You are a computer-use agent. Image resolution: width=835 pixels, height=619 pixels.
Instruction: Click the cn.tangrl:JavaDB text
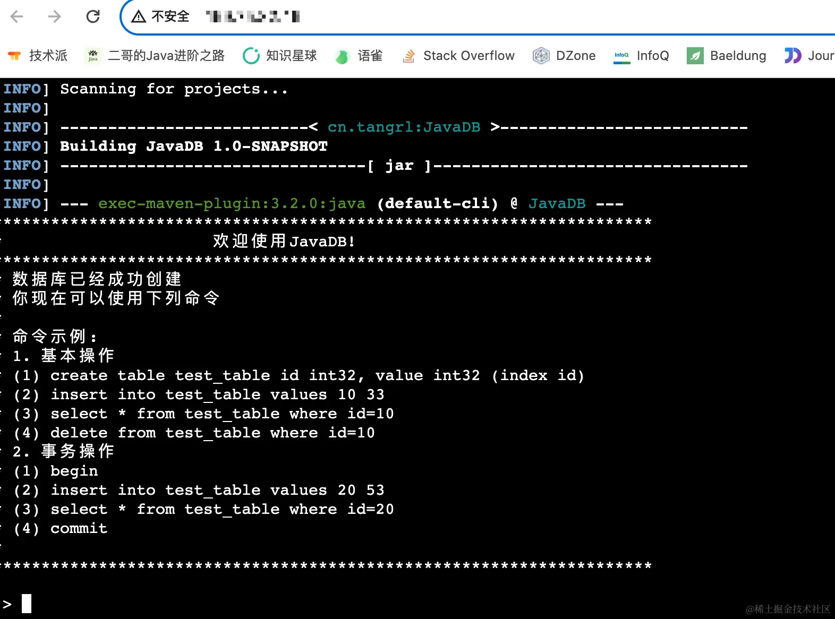coord(404,127)
